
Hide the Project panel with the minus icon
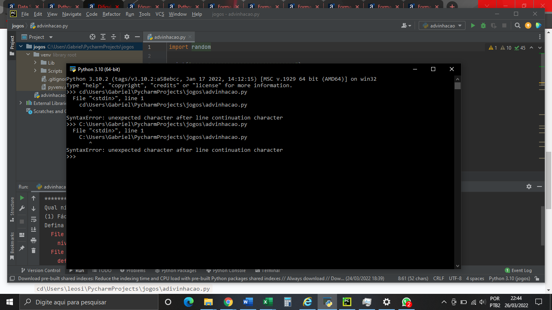[137, 37]
